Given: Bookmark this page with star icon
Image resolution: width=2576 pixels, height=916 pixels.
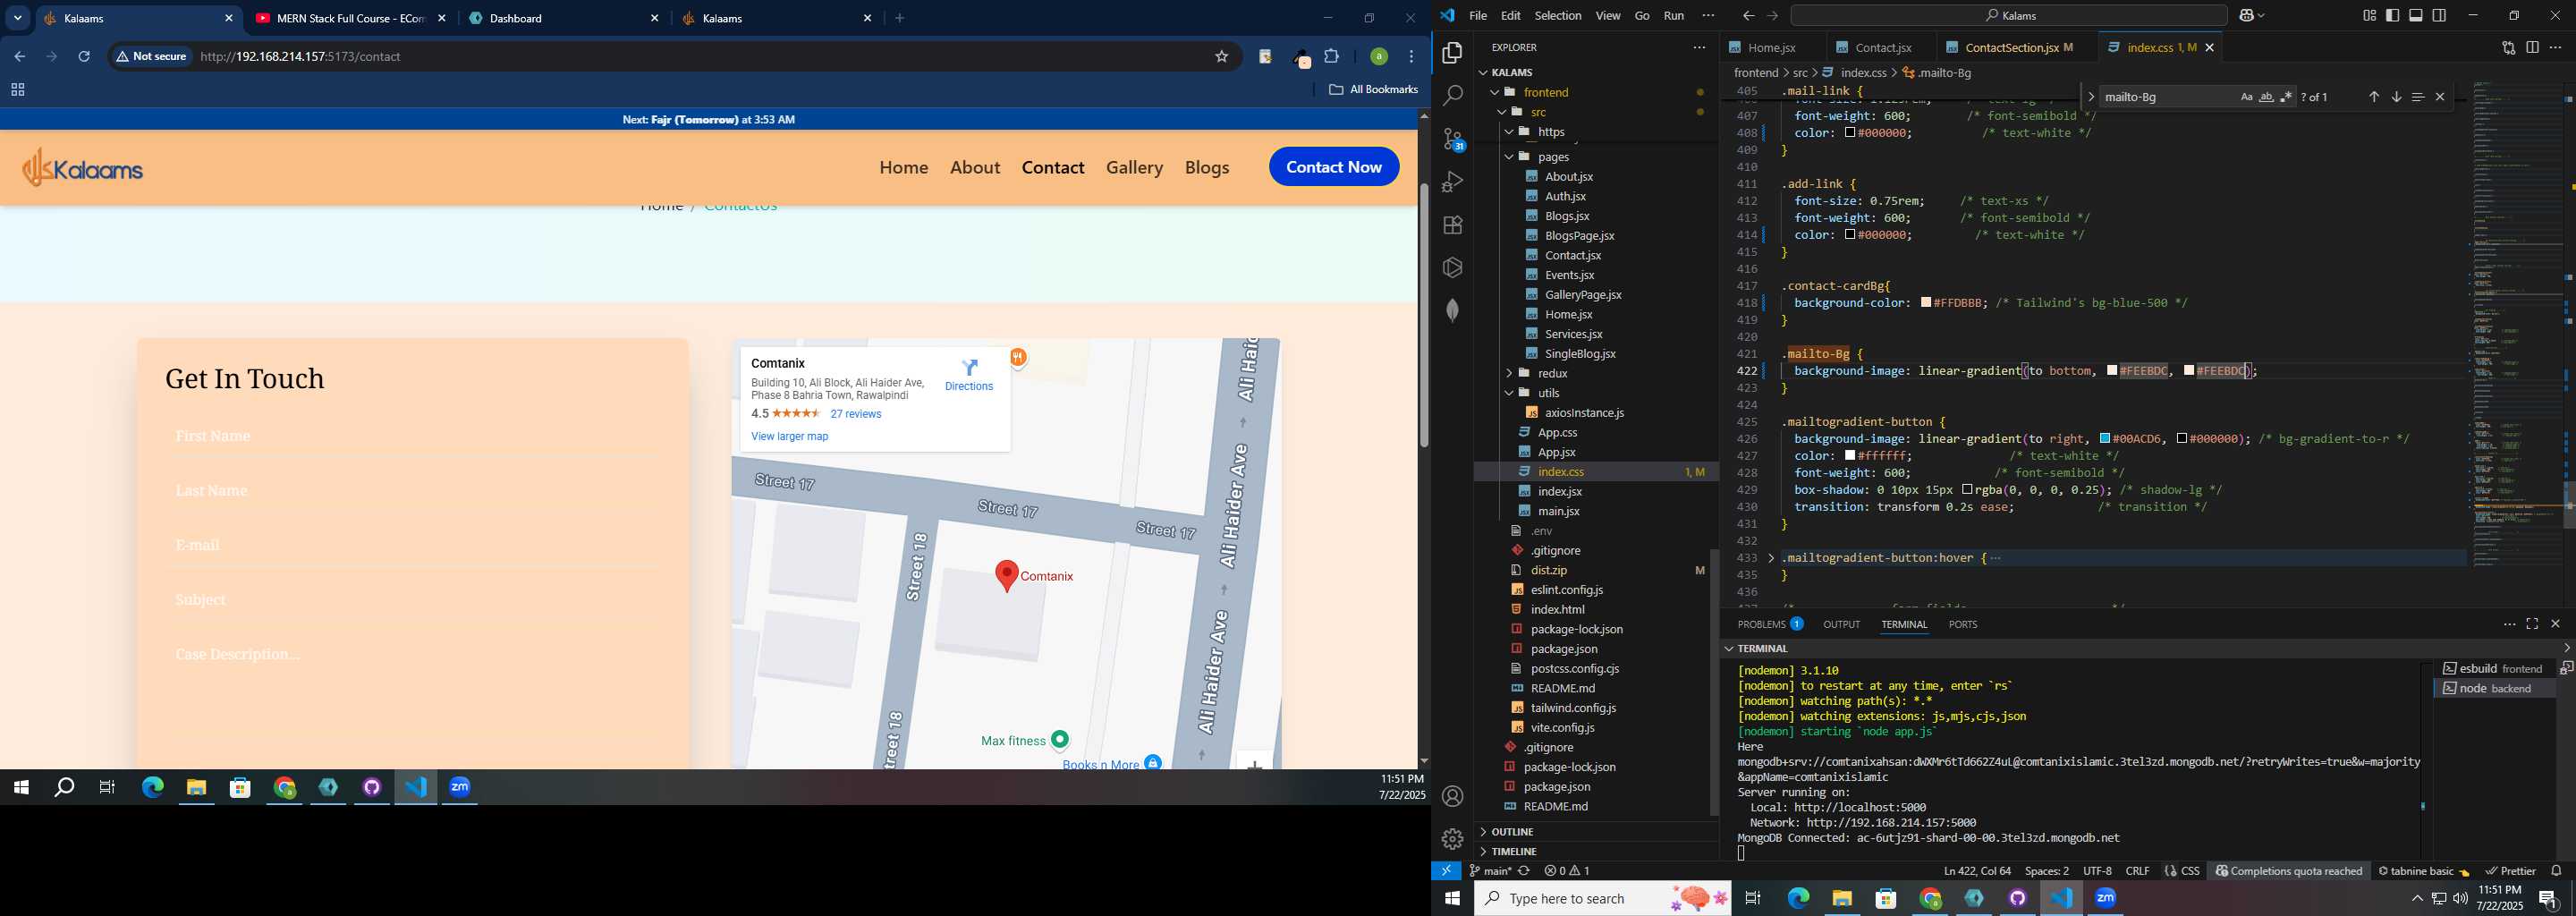Looking at the screenshot, I should (x=1221, y=57).
